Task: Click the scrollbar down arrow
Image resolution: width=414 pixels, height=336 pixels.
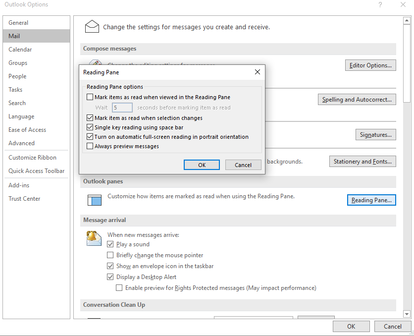Action: (x=407, y=314)
